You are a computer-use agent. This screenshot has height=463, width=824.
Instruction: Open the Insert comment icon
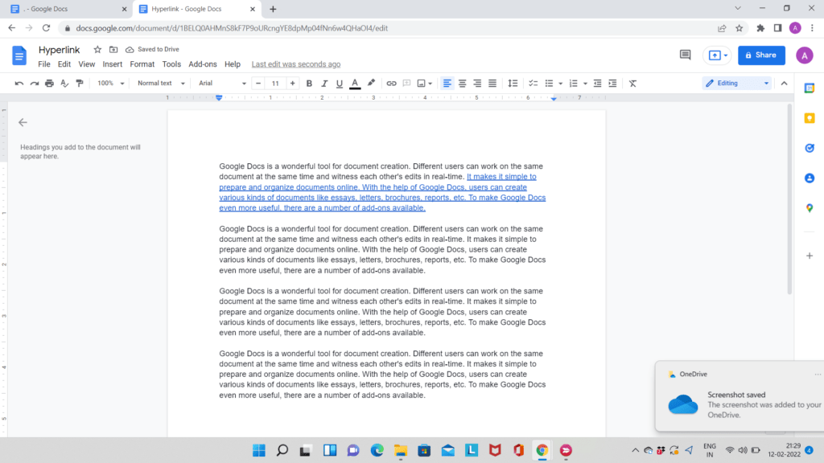click(x=406, y=83)
